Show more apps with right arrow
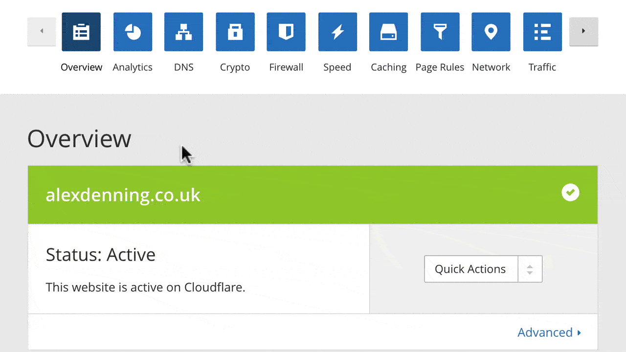 tap(583, 31)
